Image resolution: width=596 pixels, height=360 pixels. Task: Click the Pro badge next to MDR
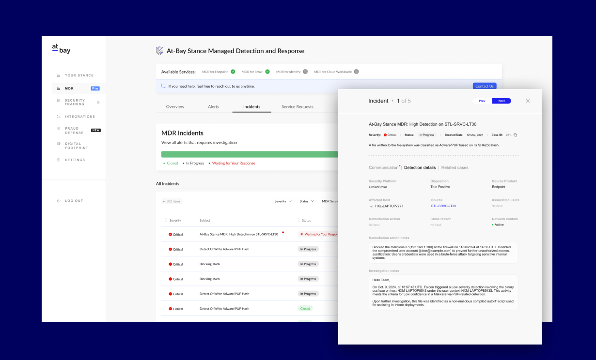tap(95, 89)
